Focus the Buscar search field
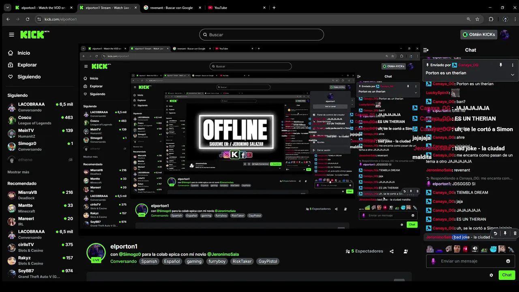This screenshot has width=519, height=292. tap(262, 34)
